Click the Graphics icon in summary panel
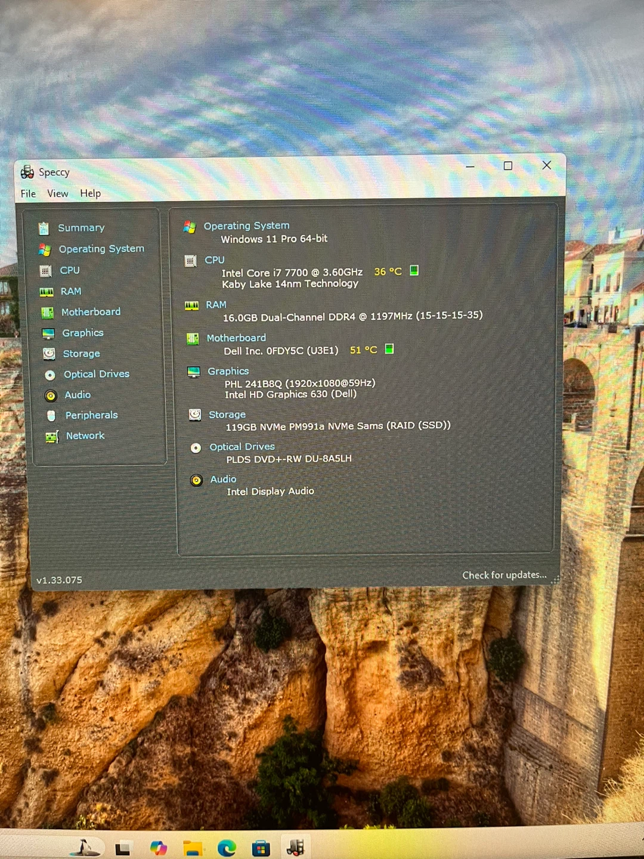 point(194,372)
